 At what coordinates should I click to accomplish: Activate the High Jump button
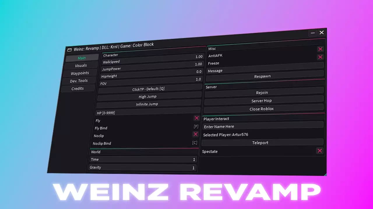point(147,96)
